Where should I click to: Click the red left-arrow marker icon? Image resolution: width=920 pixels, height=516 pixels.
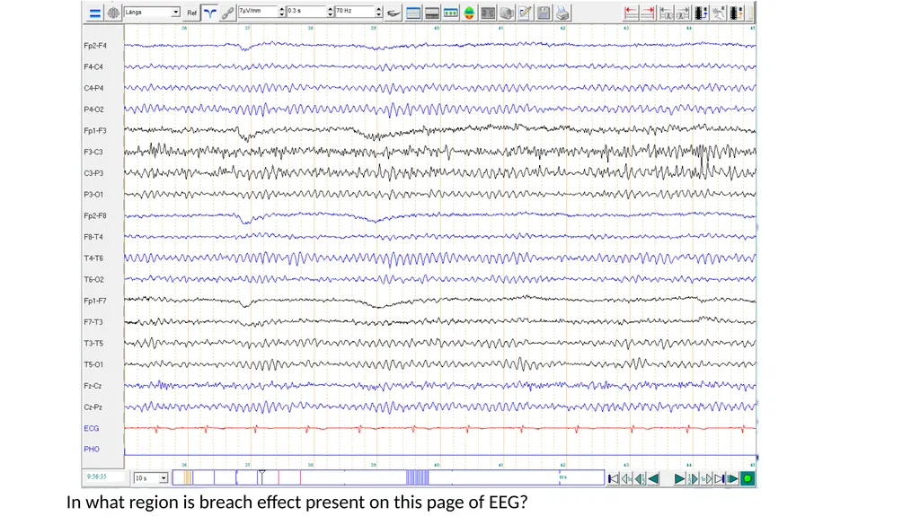pos(631,13)
